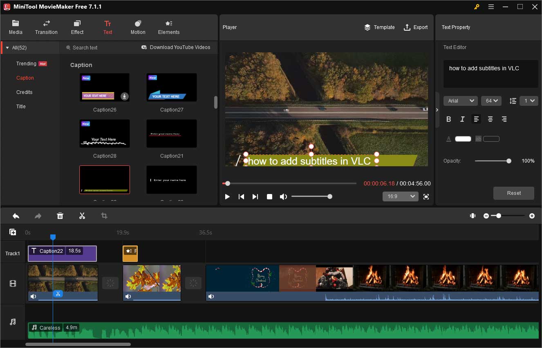Select the orange element clip on Track1
Viewport: 542px width, 348px height.
pos(130,254)
